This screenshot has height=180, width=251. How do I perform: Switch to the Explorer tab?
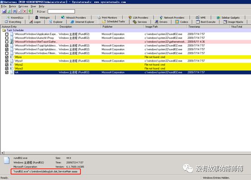pyautogui.click(x=56, y=22)
